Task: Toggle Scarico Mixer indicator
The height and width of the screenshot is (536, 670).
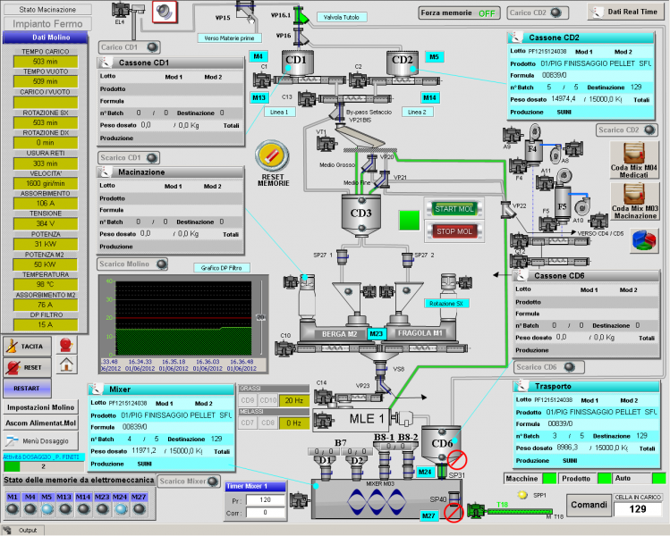Action: tap(189, 482)
